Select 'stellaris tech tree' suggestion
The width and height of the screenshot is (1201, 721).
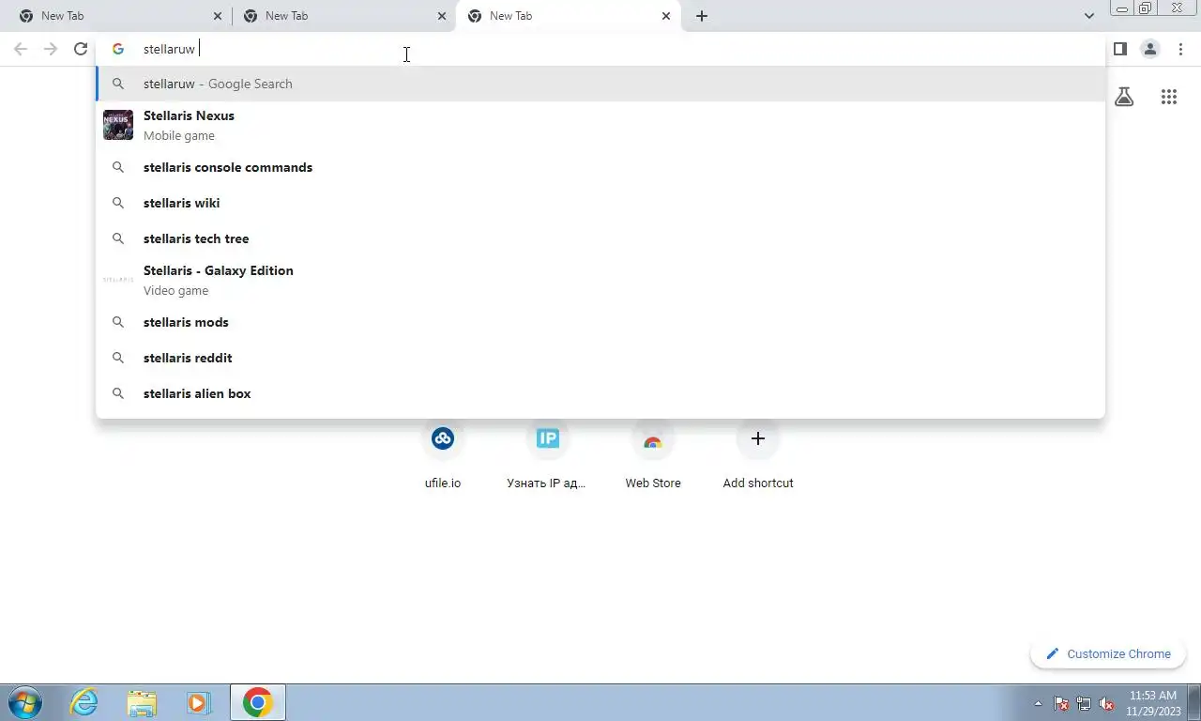[x=600, y=238]
